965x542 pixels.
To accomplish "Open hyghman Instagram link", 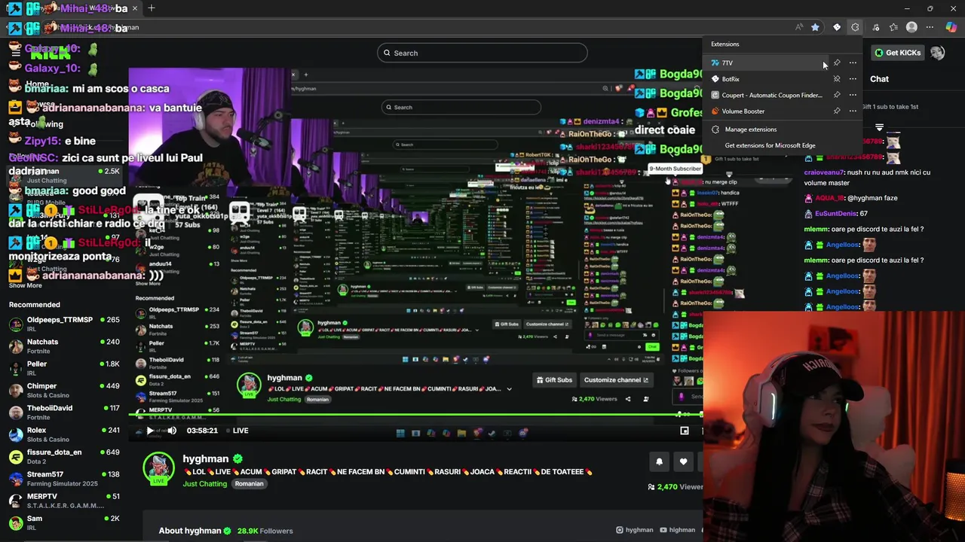I will pyautogui.click(x=635, y=530).
